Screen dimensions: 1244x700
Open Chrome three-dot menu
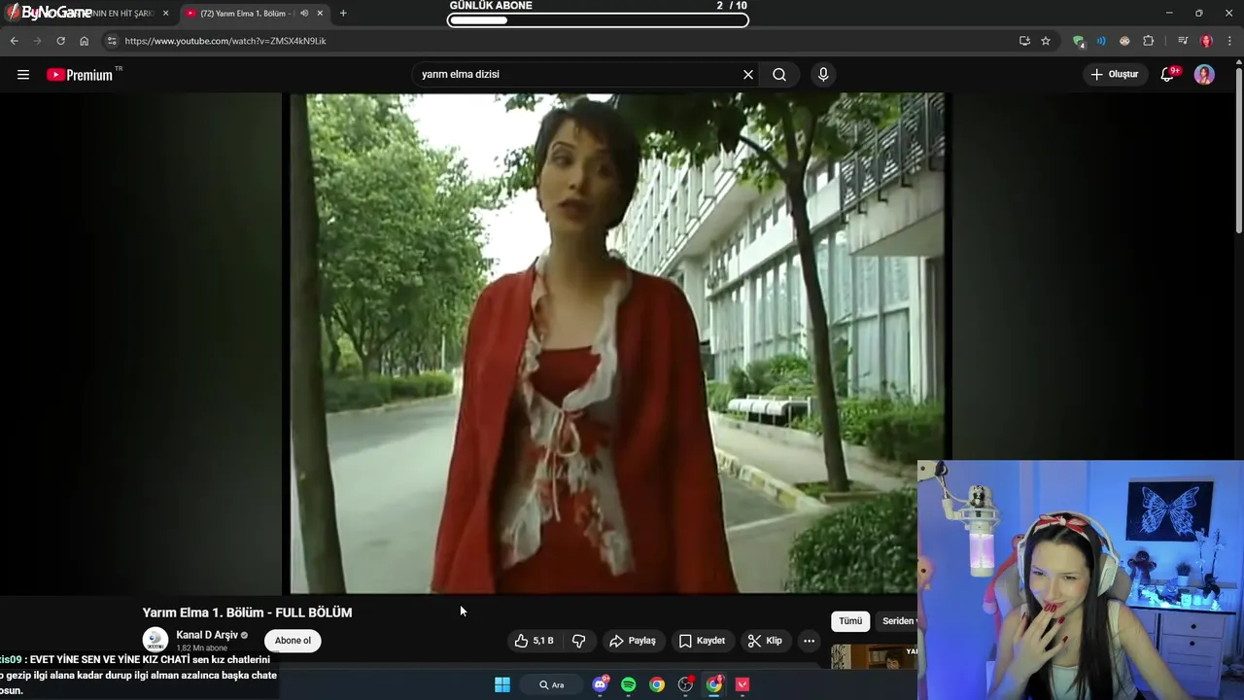pos(1230,41)
